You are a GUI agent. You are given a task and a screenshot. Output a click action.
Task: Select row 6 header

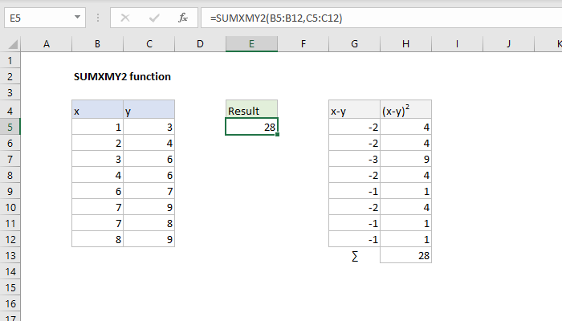pos(10,144)
